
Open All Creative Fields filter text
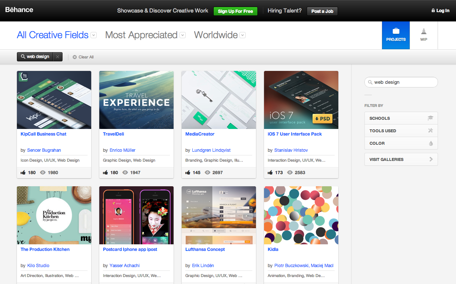click(x=53, y=35)
